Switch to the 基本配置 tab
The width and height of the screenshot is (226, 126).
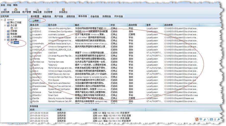pos(35,16)
